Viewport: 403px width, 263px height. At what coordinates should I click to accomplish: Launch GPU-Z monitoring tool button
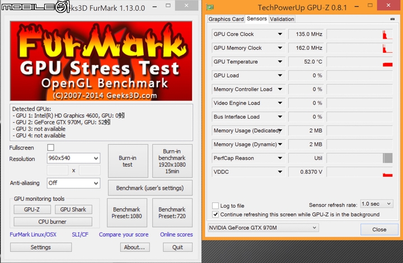[x=32, y=209]
